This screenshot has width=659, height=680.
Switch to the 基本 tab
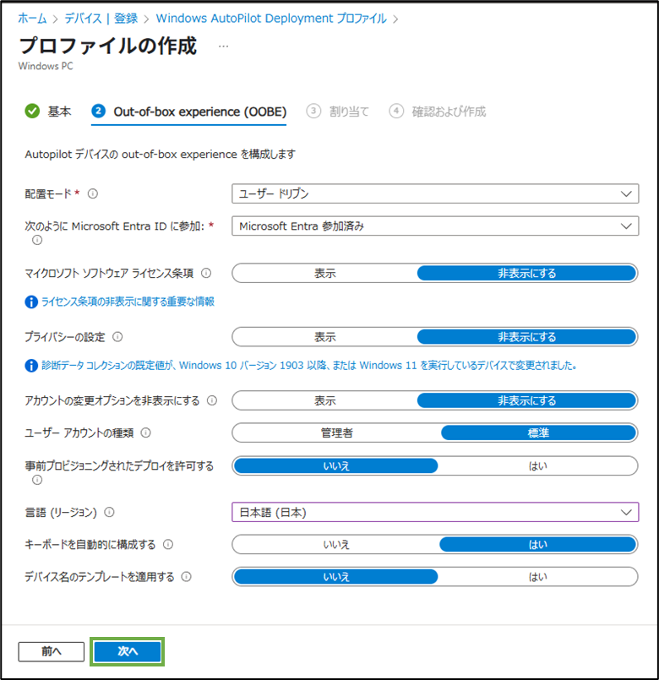[47, 112]
